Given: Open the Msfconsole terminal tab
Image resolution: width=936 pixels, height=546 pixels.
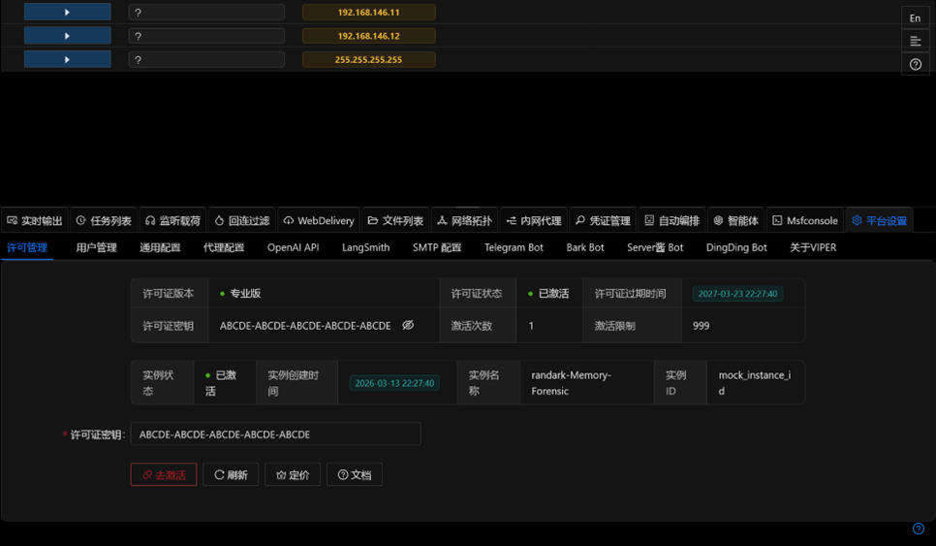Looking at the screenshot, I should coord(805,221).
